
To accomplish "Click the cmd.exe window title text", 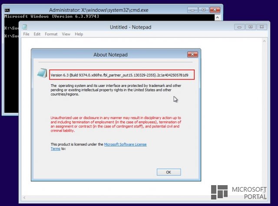I will pyautogui.click(x=99, y=10).
